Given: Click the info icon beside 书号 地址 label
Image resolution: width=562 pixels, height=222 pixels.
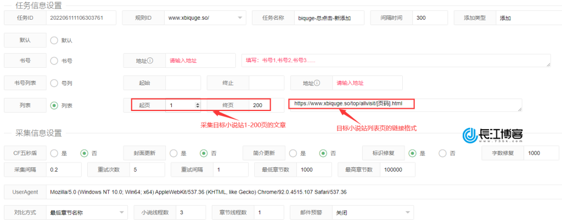Looking at the screenshot, I should tap(150, 61).
